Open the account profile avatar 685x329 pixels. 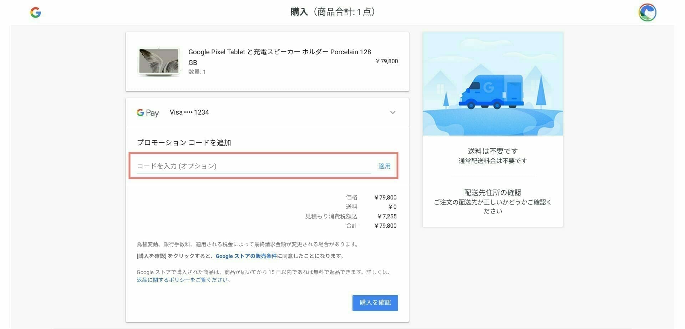[x=647, y=12]
